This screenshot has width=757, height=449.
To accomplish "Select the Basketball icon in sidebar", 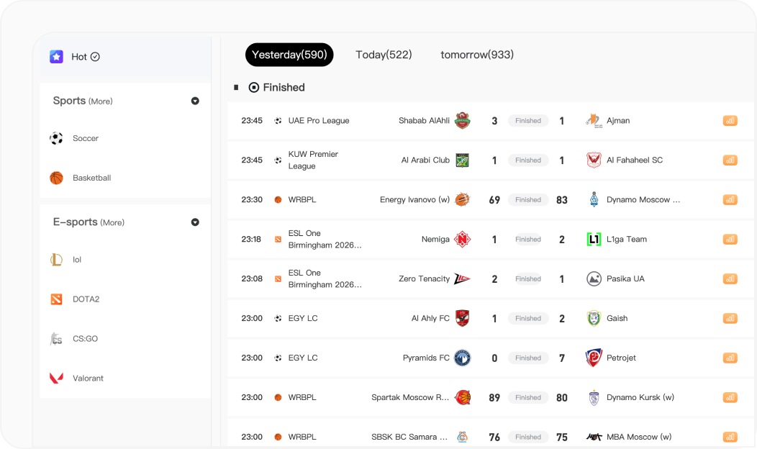I will click(56, 178).
